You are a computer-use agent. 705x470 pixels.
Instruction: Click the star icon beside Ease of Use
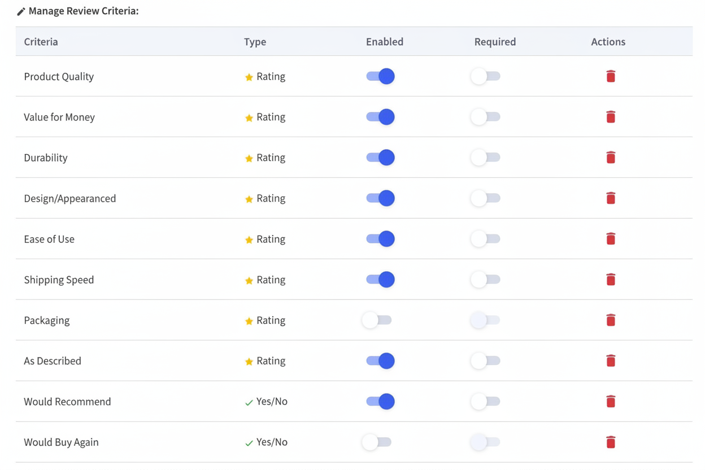pyautogui.click(x=249, y=239)
